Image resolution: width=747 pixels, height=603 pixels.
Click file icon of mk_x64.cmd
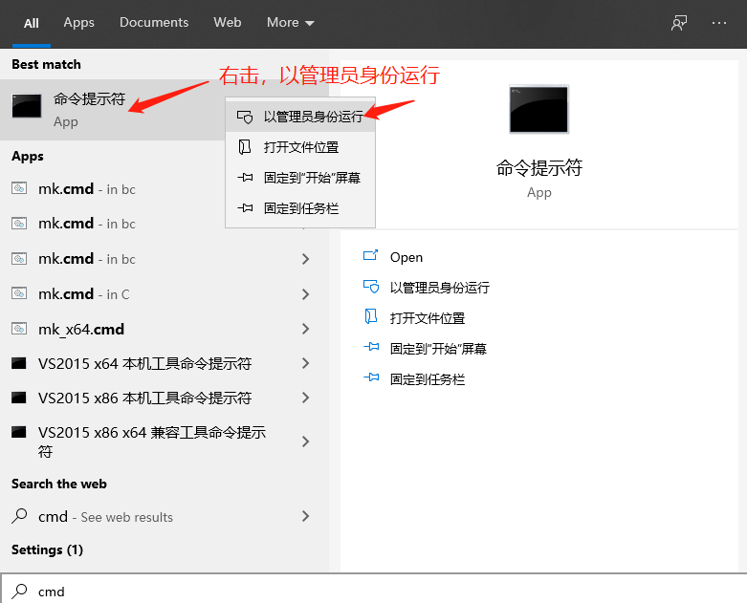(x=19, y=329)
